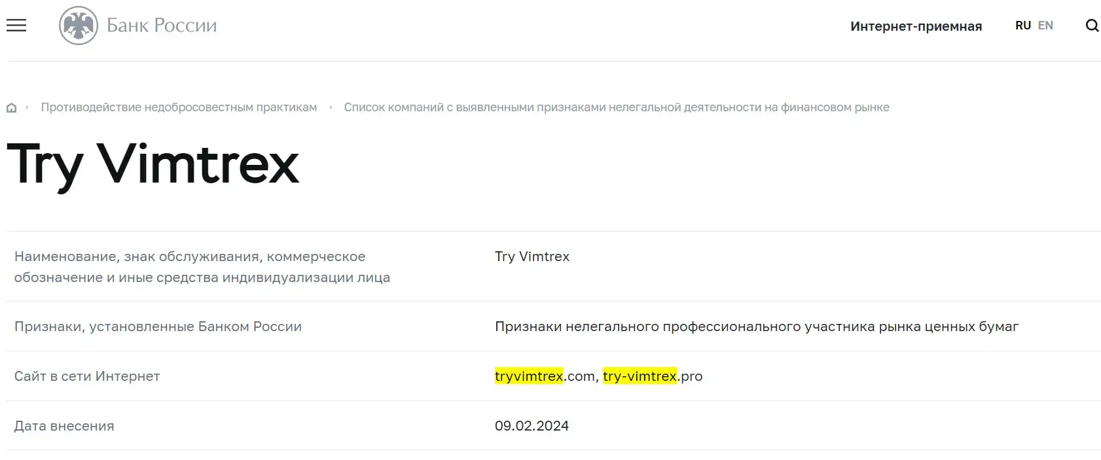Open the hamburger navigation menu

click(x=16, y=25)
